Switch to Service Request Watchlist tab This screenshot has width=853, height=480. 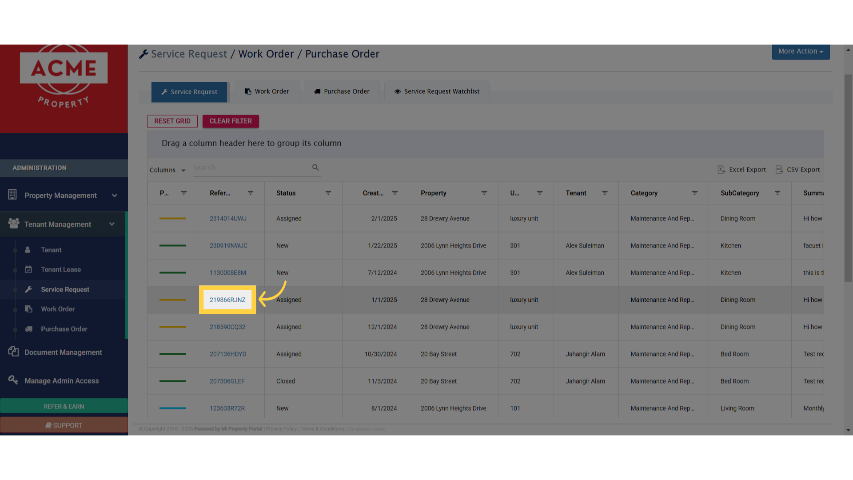(x=437, y=92)
